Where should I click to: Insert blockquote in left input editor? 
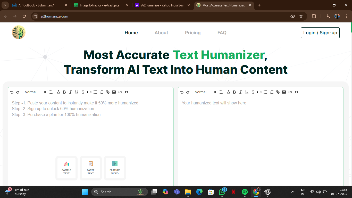pos(126,92)
